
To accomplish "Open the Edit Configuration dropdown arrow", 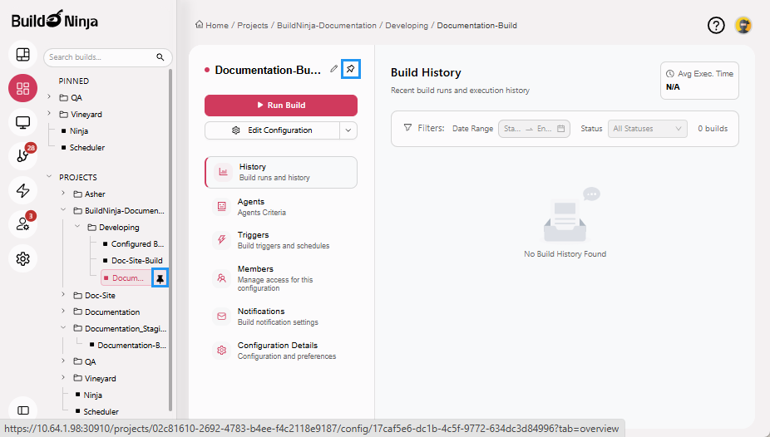I will click(348, 130).
